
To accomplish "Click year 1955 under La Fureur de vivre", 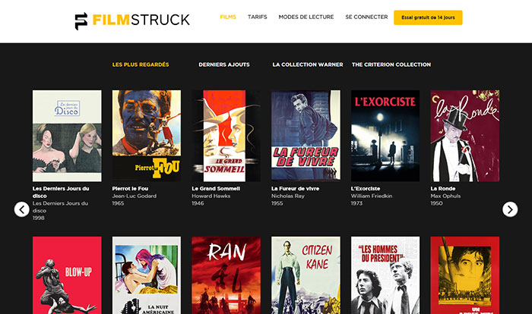I will (x=277, y=203).
